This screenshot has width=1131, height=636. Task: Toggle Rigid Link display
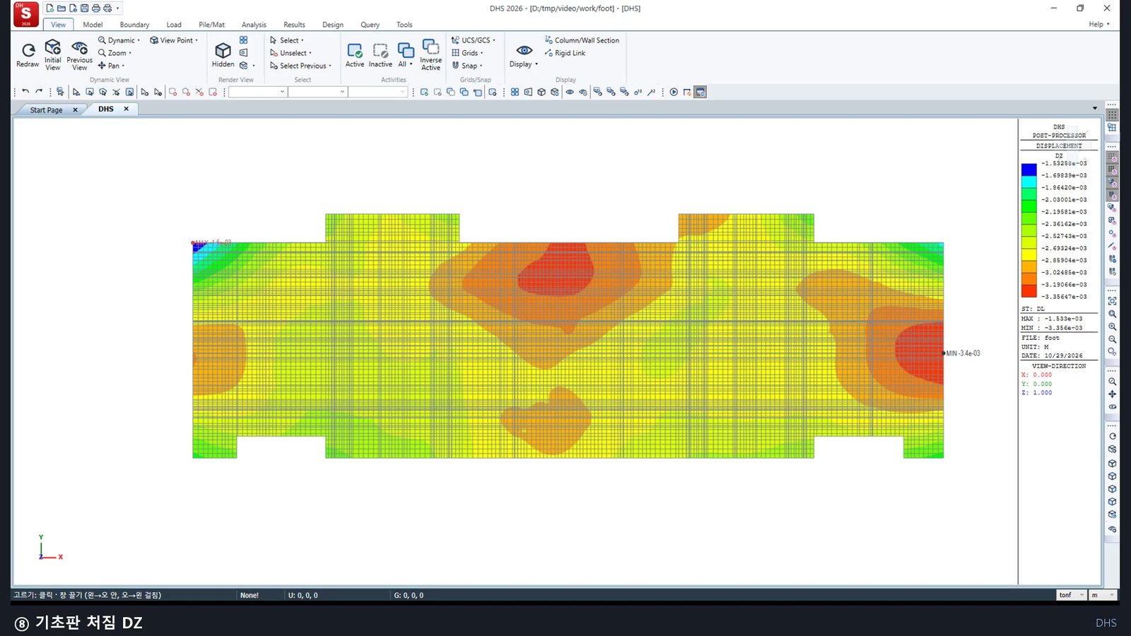tap(565, 53)
